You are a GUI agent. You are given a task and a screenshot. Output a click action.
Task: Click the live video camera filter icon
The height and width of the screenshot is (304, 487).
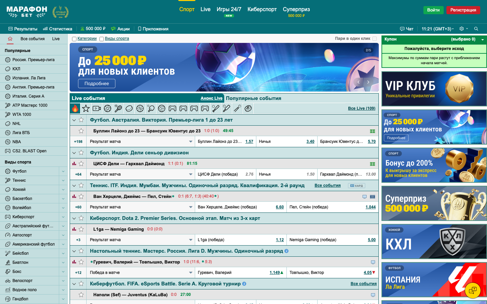click(97, 108)
